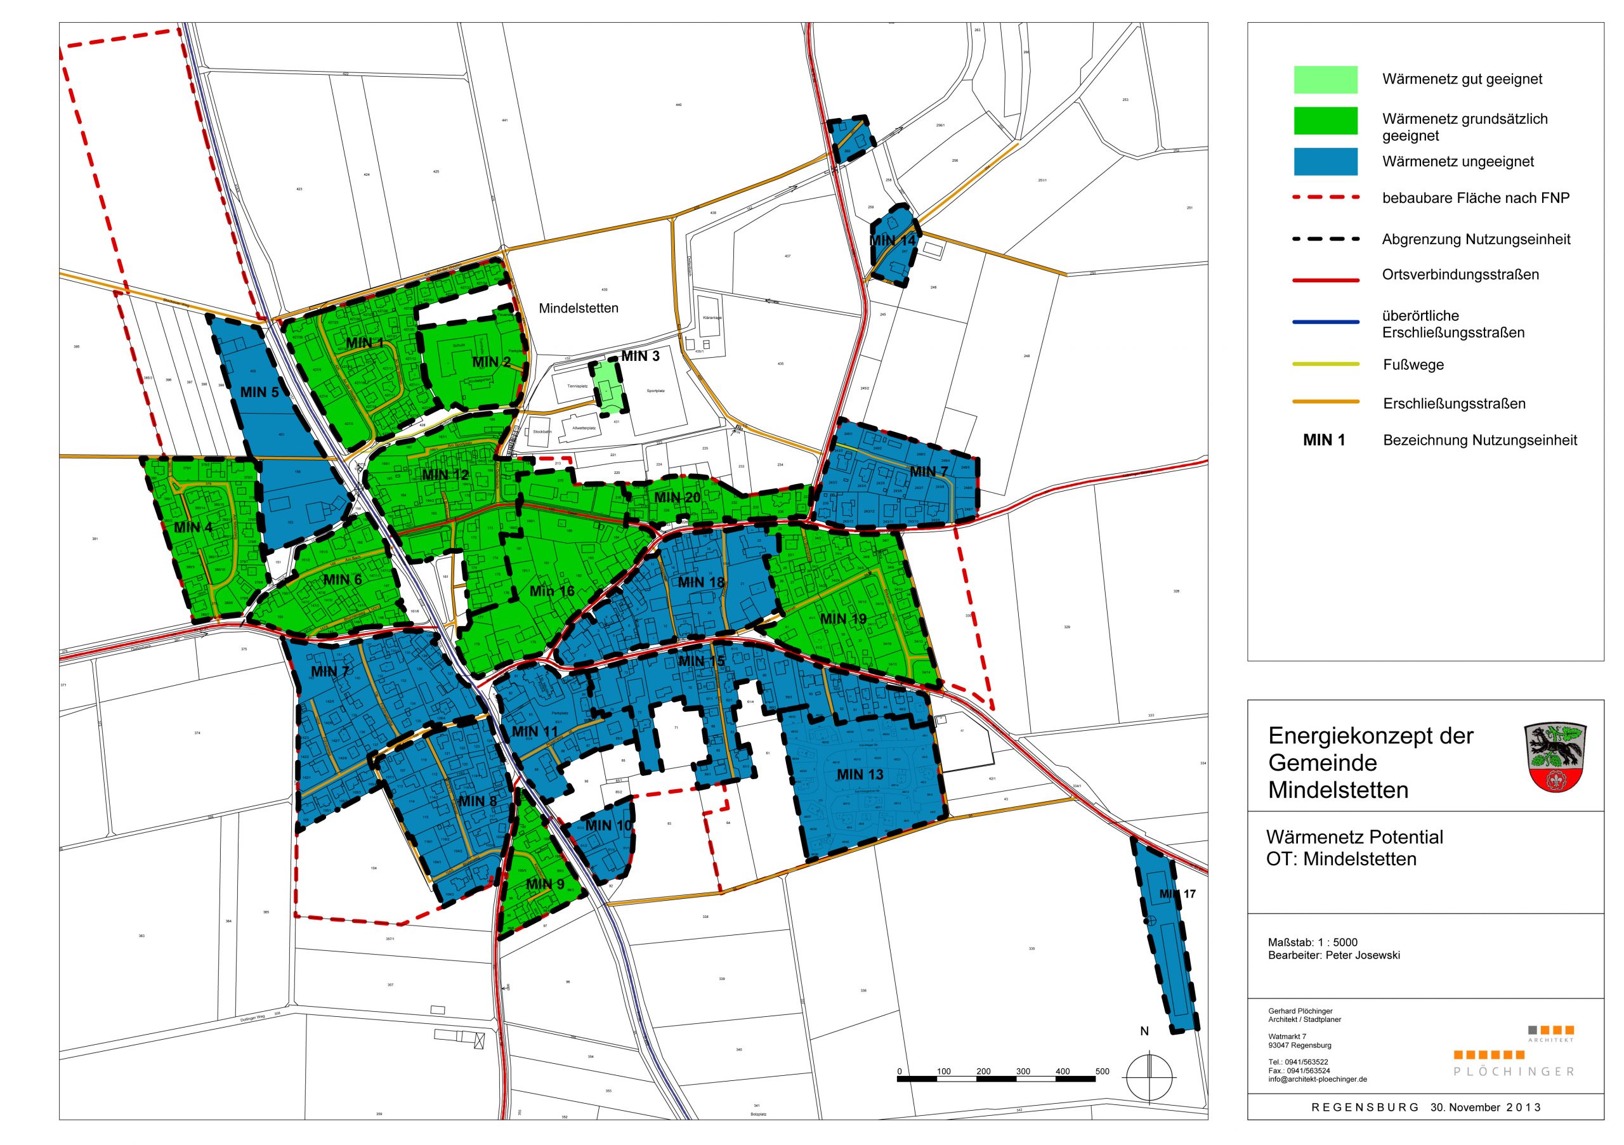Click the 'Wärmenetz Potential' subtitle text
This screenshot has width=1624, height=1145.
click(x=1354, y=837)
